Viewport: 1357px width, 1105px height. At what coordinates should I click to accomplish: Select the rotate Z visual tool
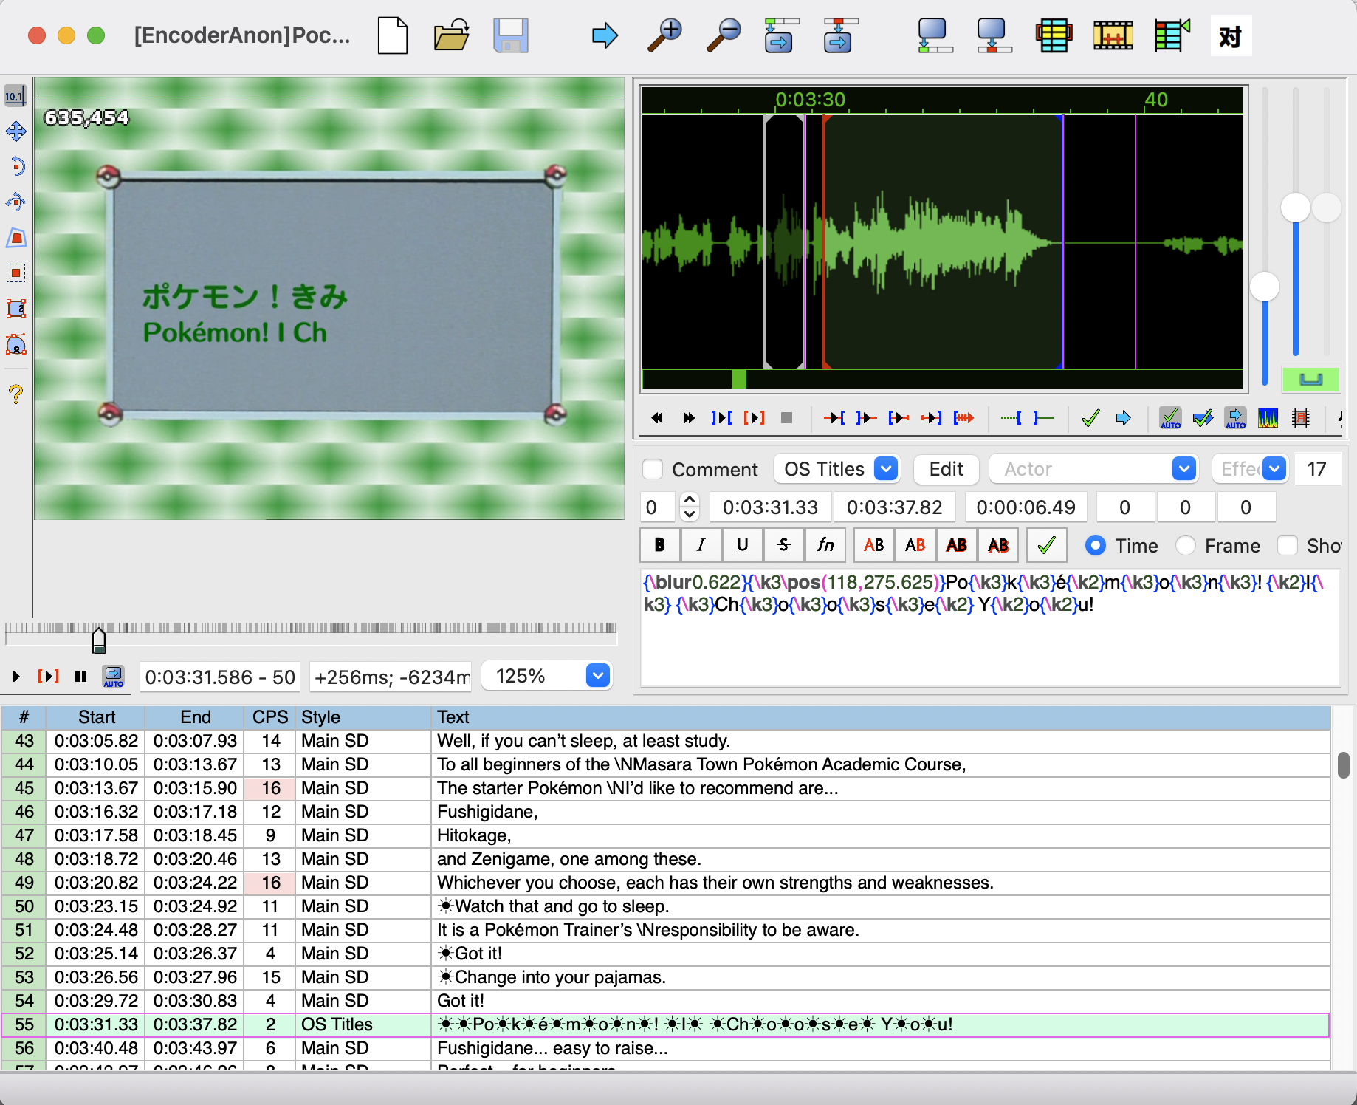[x=16, y=166]
